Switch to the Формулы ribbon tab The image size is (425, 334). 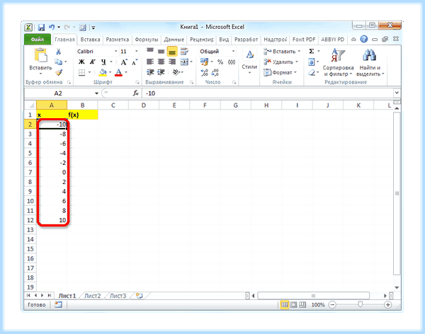tap(147, 40)
